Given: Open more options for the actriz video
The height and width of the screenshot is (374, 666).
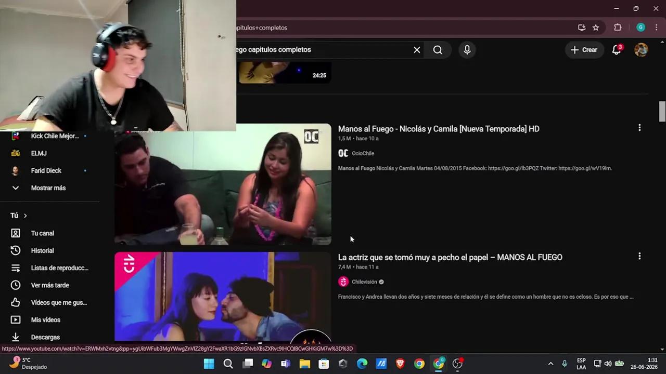Looking at the screenshot, I should [639, 256].
